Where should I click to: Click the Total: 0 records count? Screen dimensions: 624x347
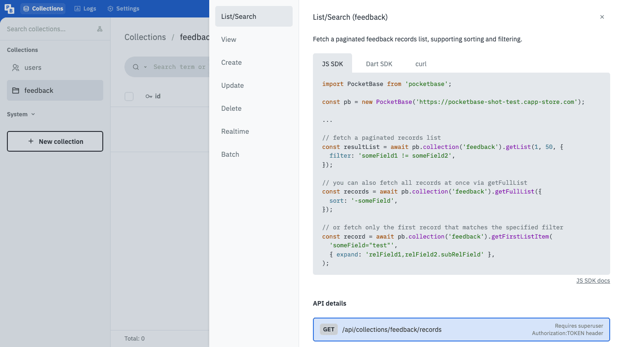(x=135, y=339)
